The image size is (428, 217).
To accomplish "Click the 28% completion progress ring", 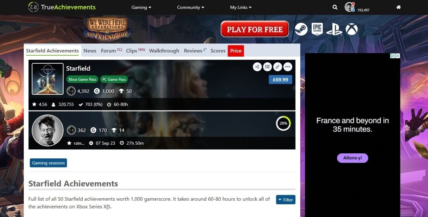I will [283, 123].
